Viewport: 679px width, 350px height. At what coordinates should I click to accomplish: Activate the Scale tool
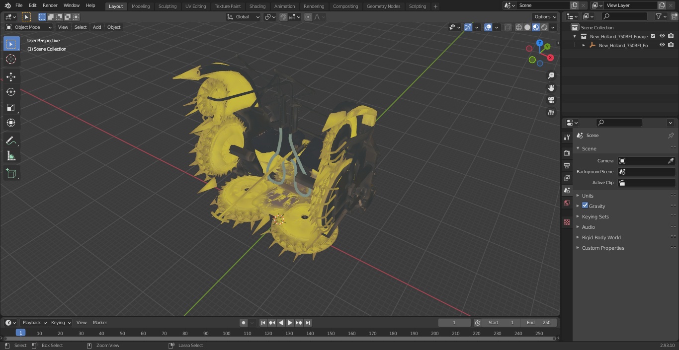[x=11, y=107]
